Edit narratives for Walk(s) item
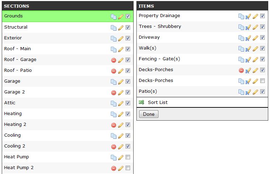The image size is (270, 174). point(248,49)
